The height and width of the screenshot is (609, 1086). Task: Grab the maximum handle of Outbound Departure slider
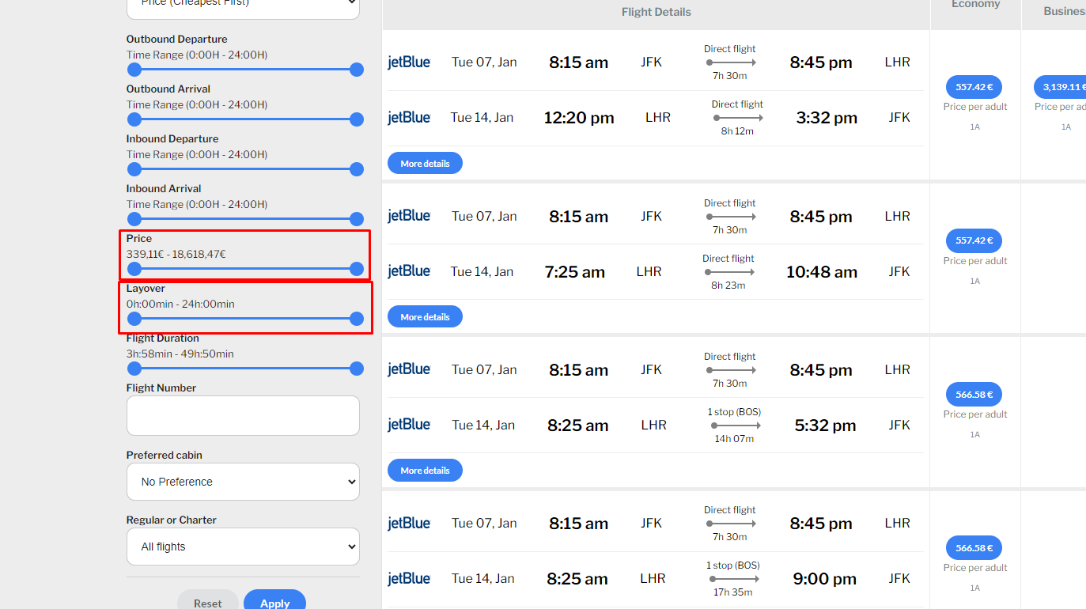coord(357,70)
